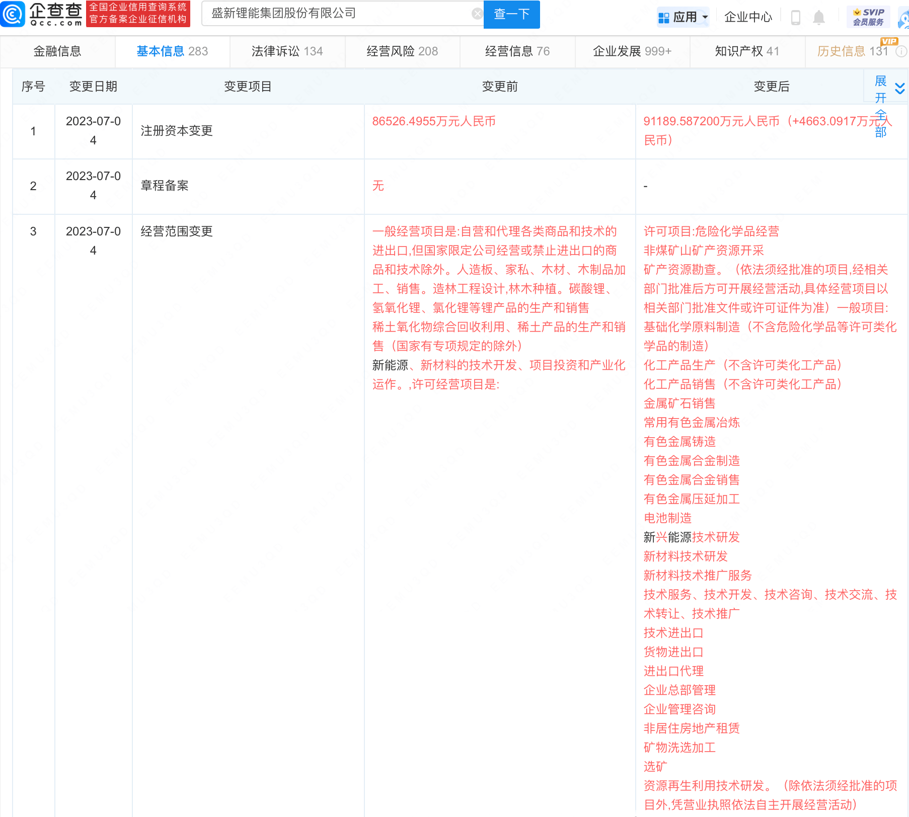Click the 金属矿石销售 line
The height and width of the screenshot is (817, 909).
679,403
